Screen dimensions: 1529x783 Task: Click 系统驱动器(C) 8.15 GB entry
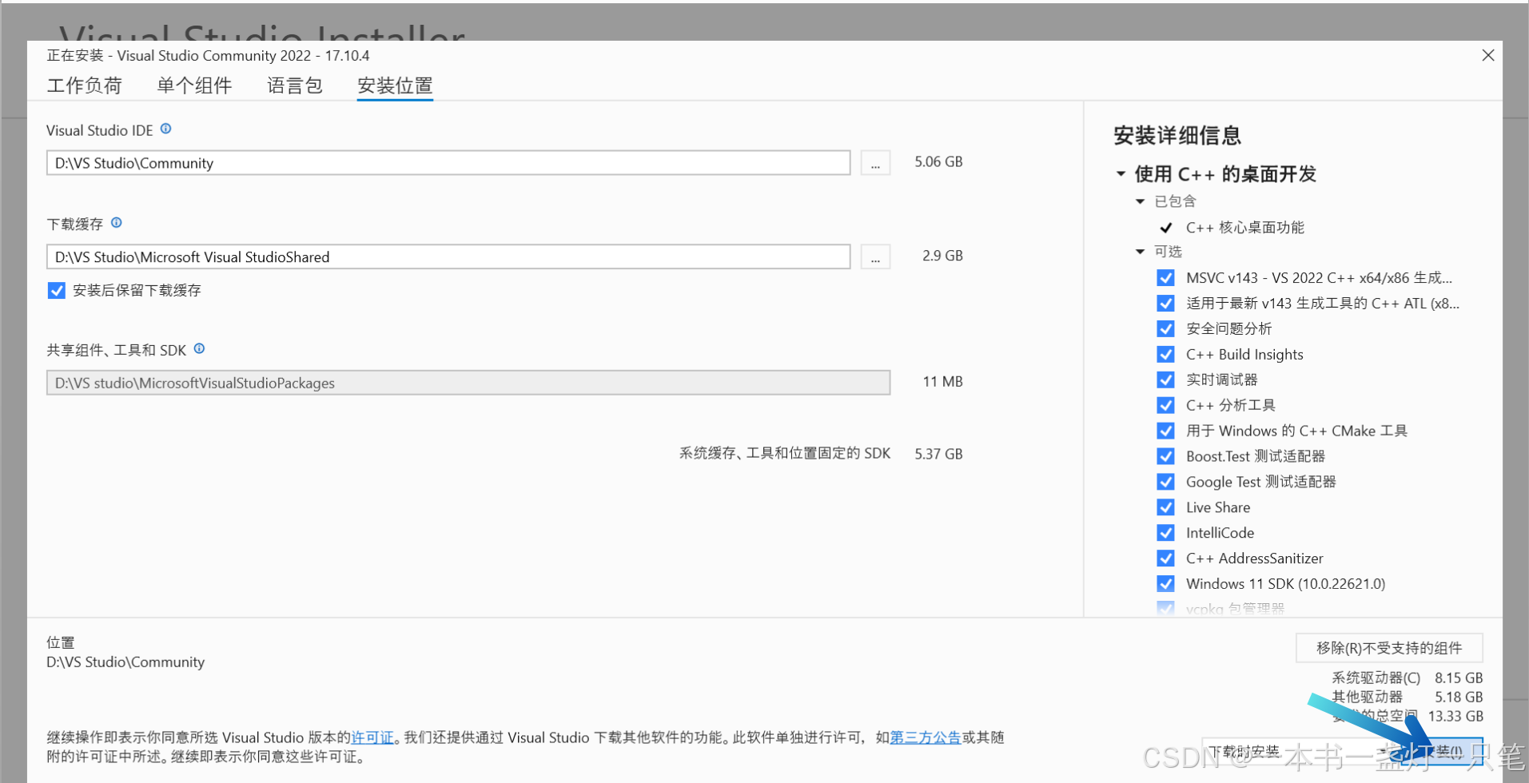1407,678
